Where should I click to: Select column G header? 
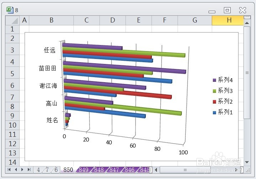195,20
